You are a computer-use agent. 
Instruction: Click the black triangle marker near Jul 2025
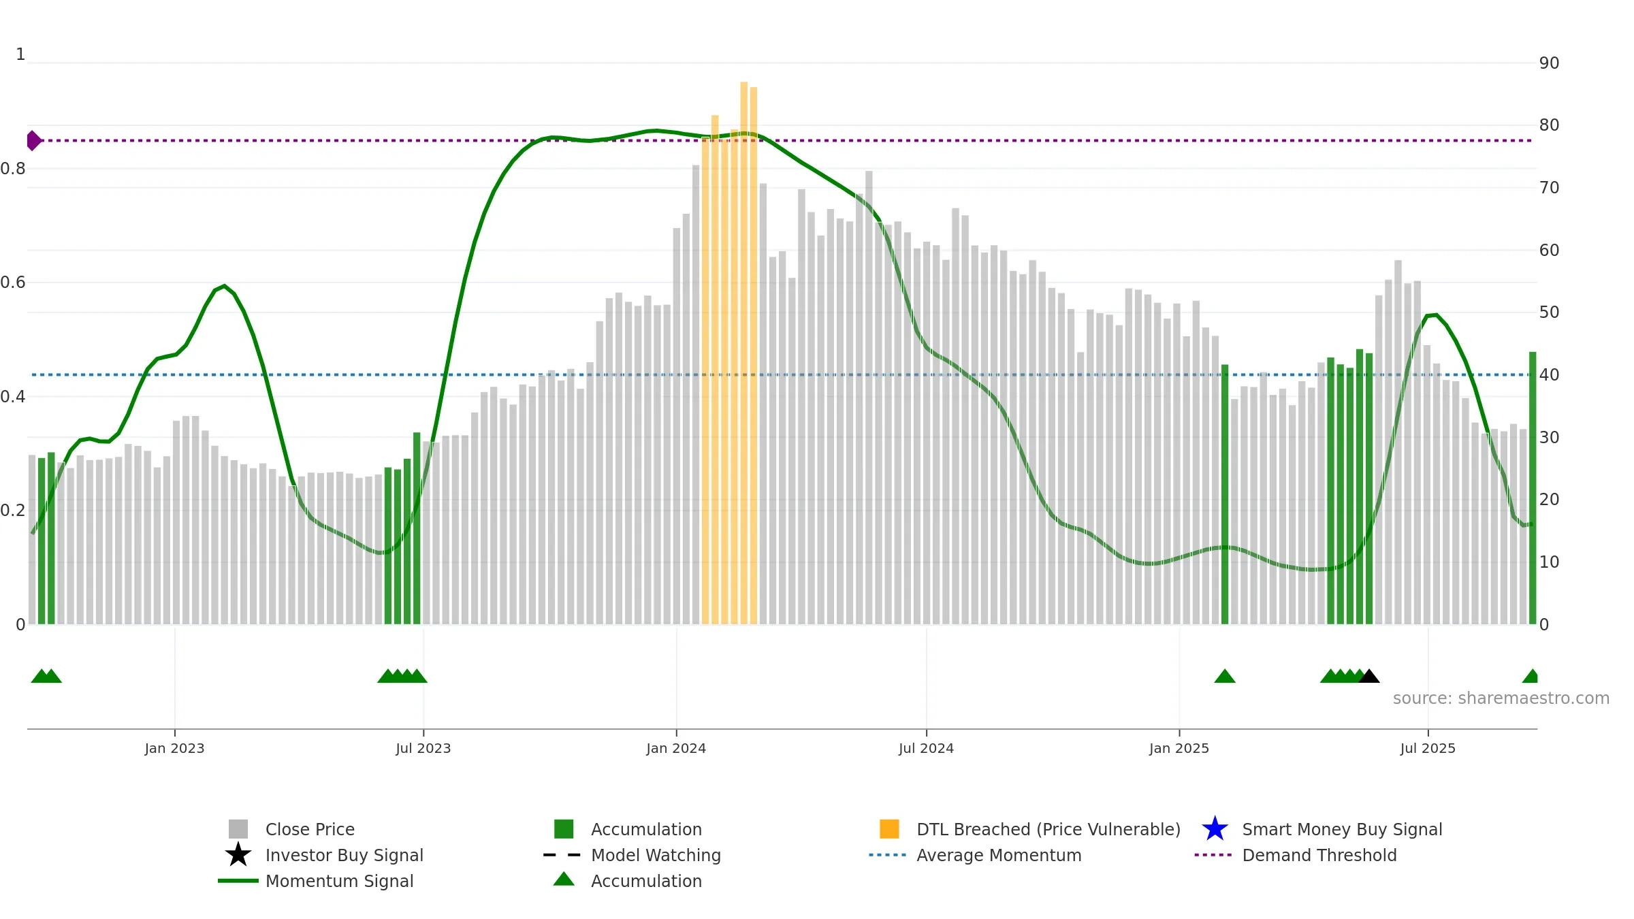(x=1369, y=676)
